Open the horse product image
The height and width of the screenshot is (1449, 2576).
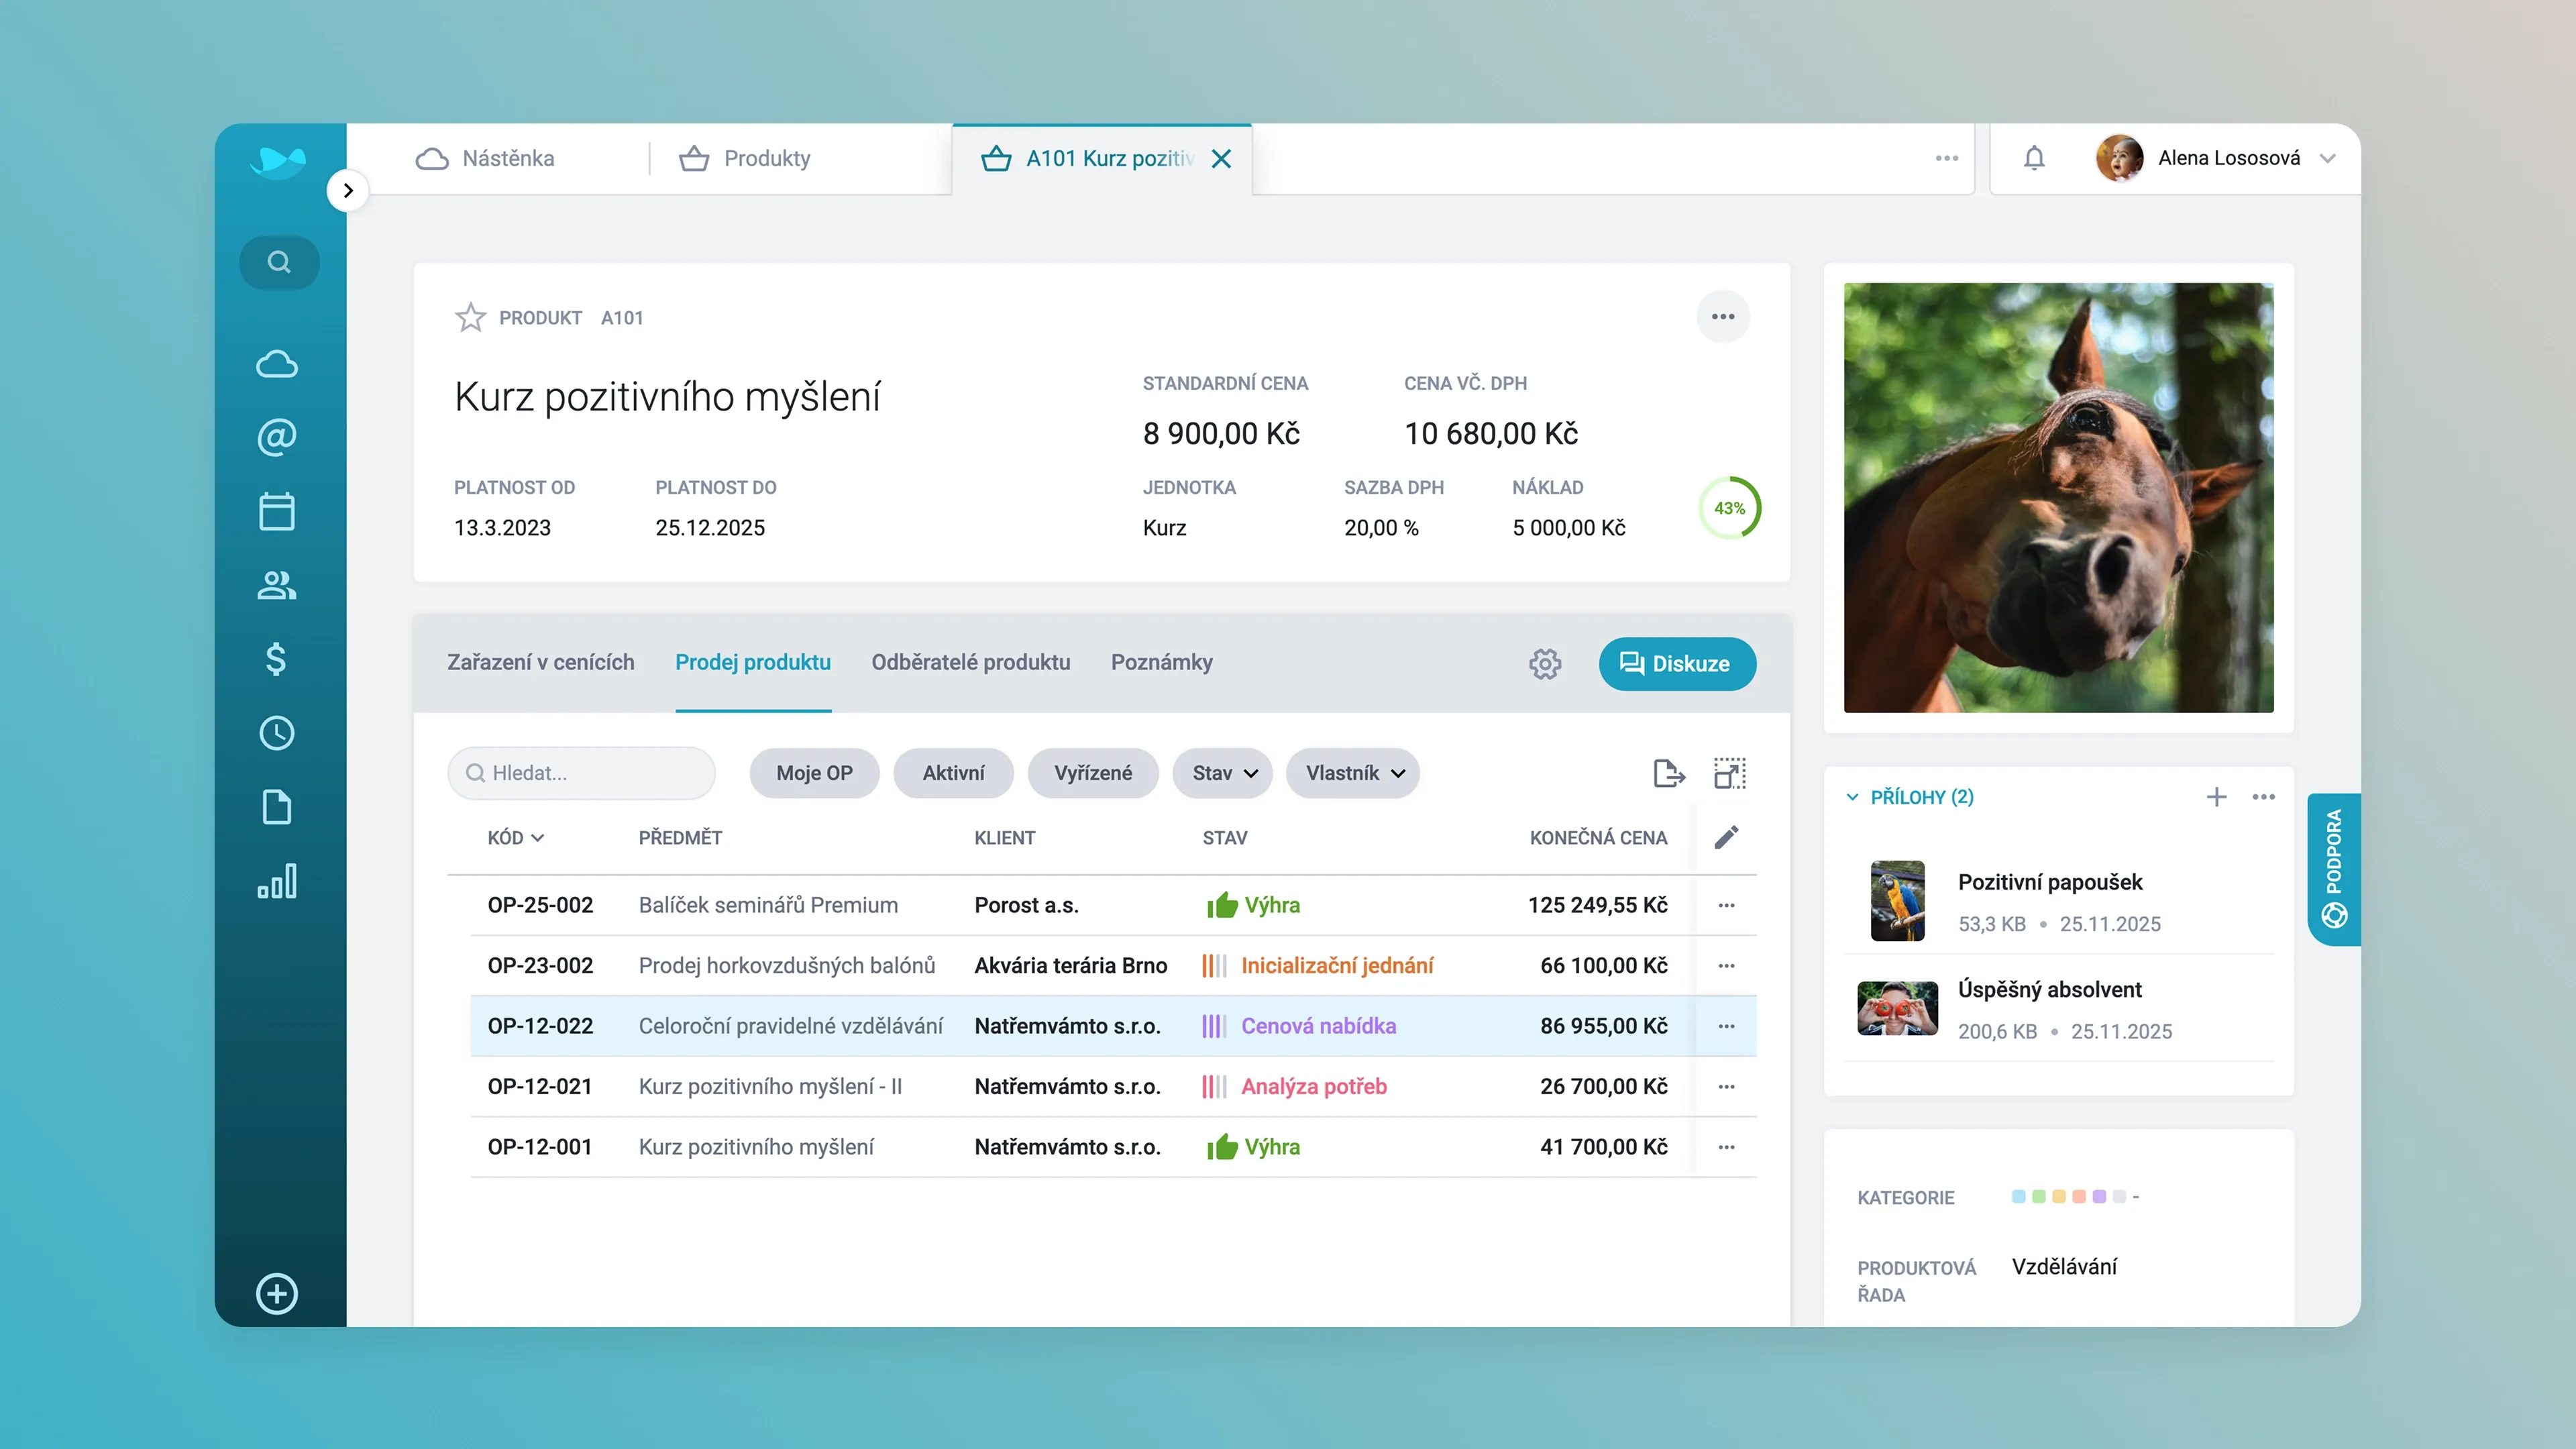2059,497
